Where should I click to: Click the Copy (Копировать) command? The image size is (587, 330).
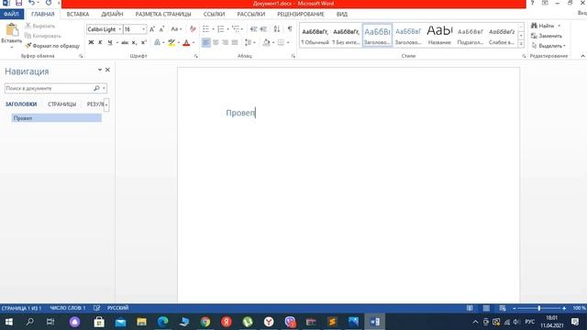[43, 36]
